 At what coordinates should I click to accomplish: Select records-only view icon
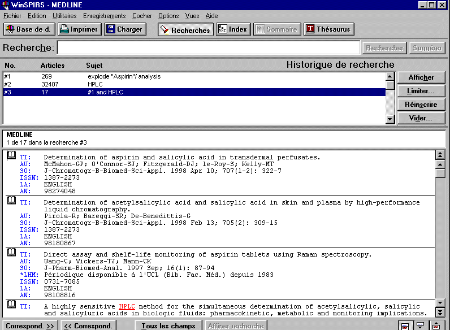436,325
